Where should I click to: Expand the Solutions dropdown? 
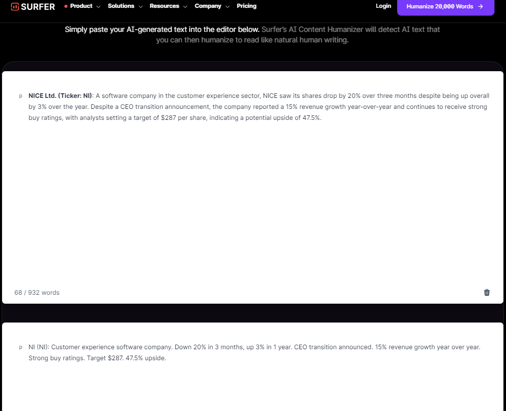point(121,6)
